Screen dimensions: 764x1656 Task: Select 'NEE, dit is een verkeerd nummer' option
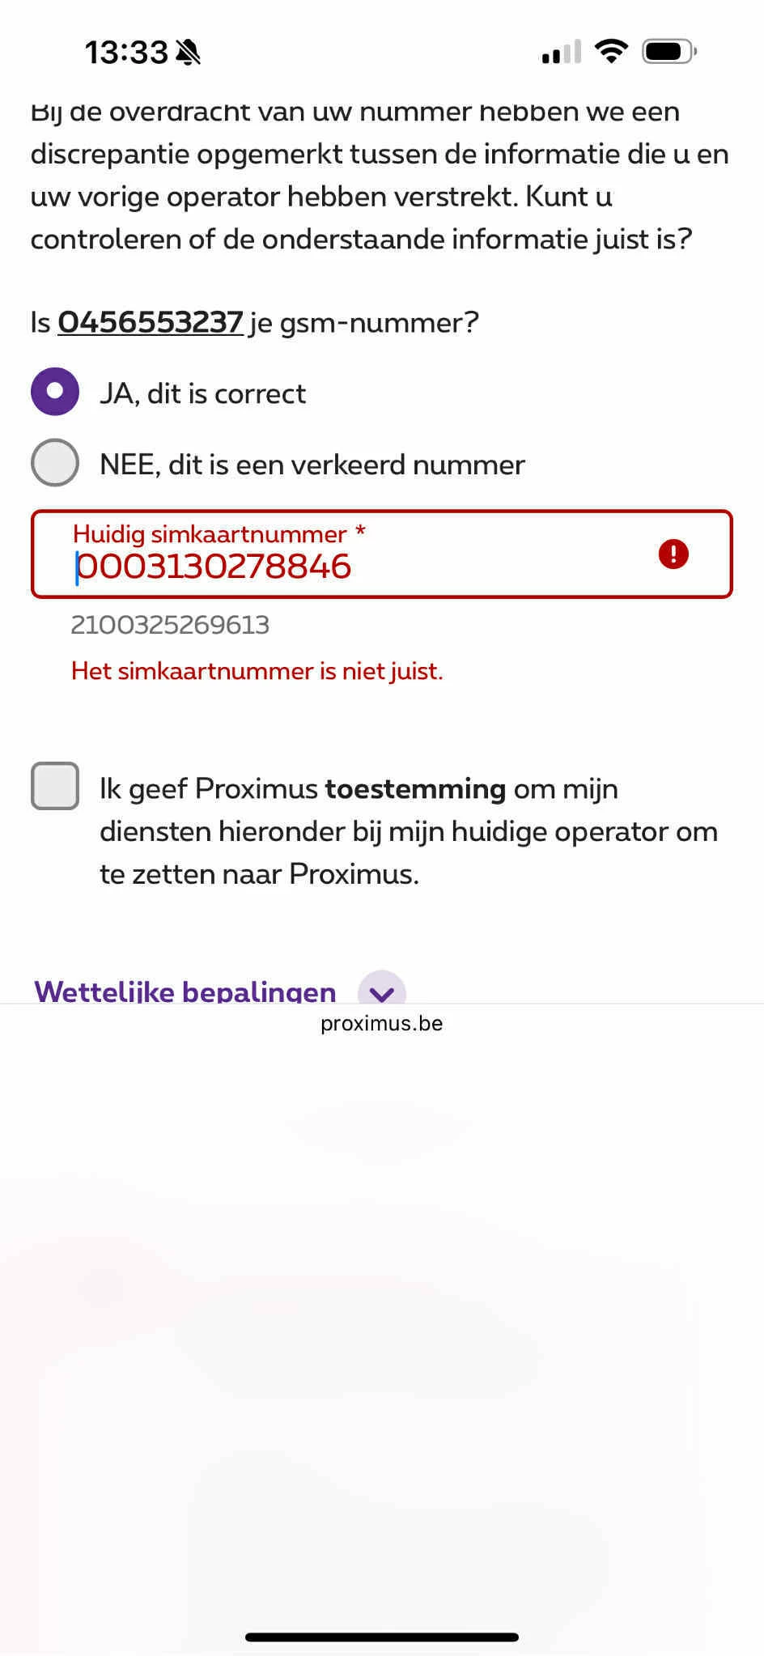coord(55,463)
